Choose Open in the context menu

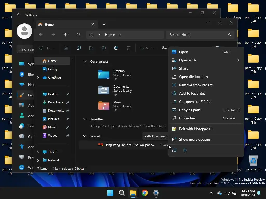coord(206,52)
